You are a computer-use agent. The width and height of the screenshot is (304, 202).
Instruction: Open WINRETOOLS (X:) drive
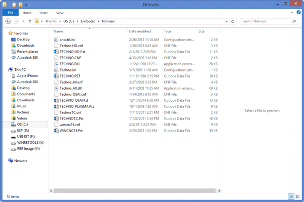point(30,143)
